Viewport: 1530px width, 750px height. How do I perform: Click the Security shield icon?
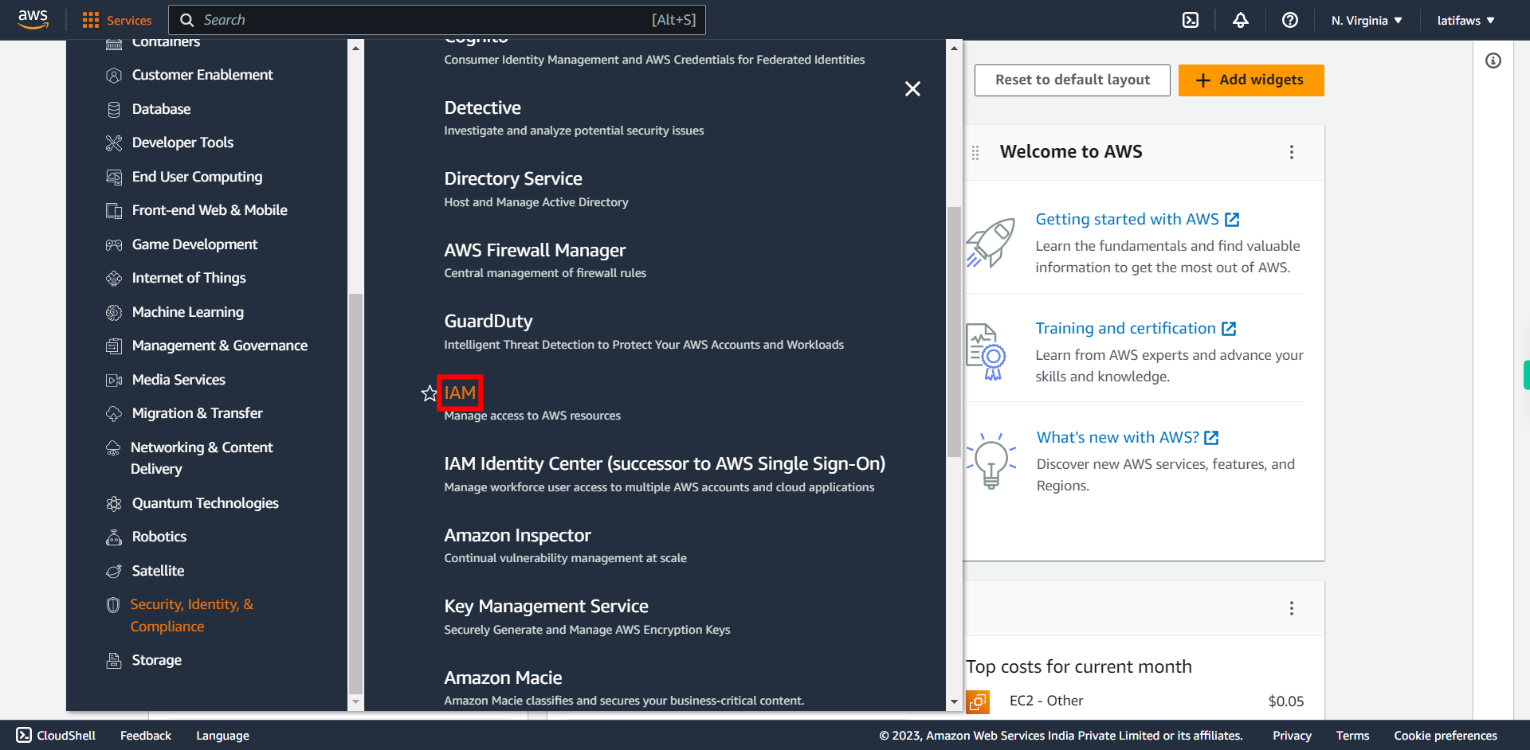(113, 605)
